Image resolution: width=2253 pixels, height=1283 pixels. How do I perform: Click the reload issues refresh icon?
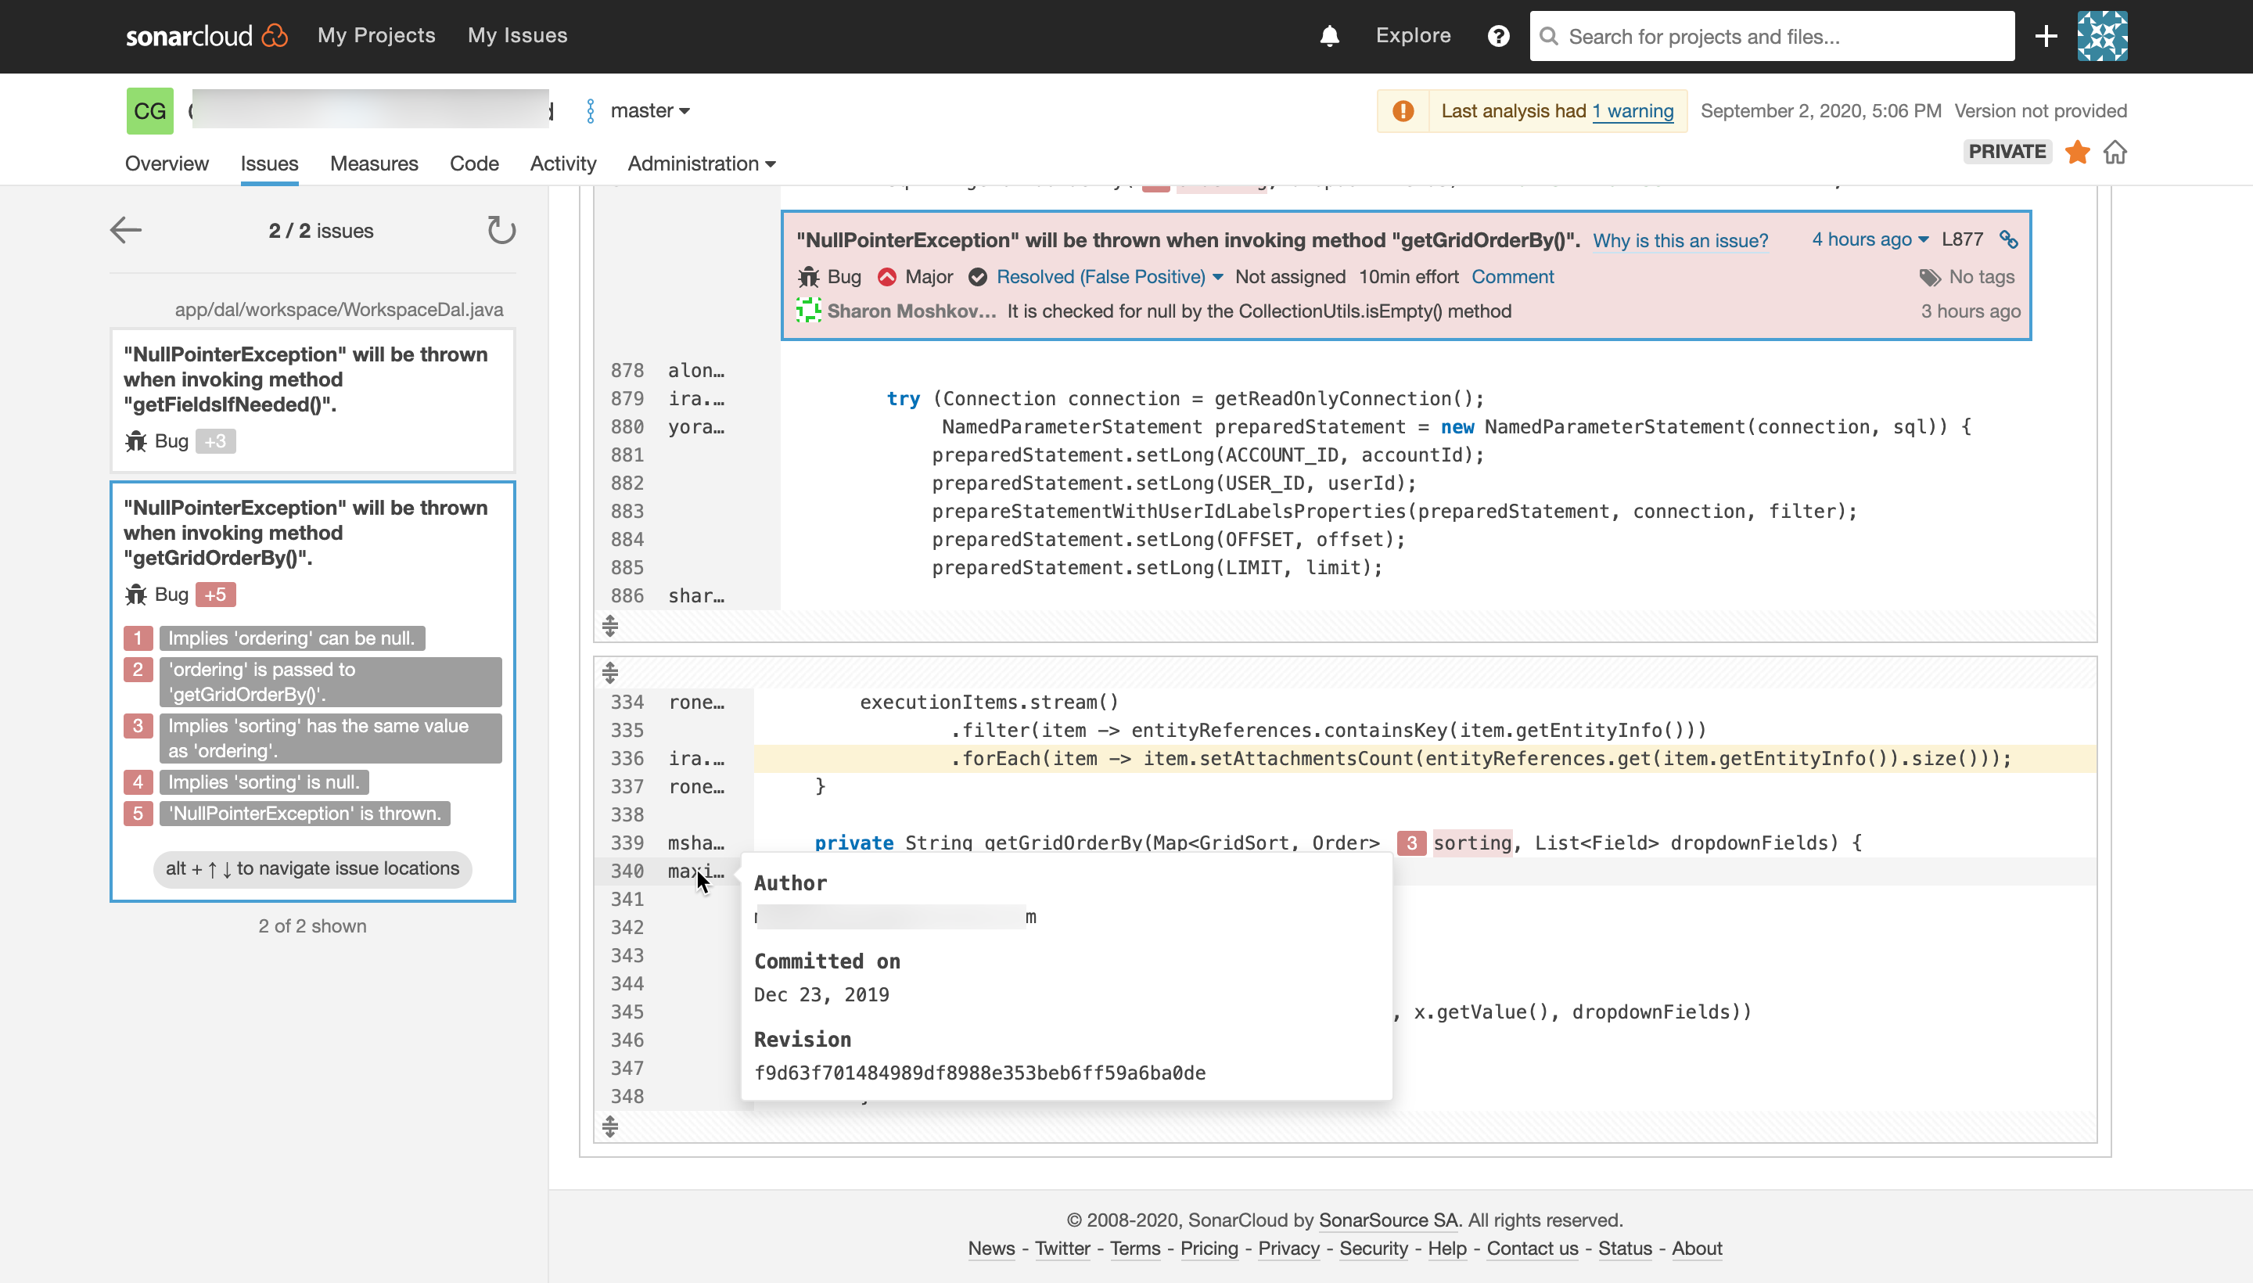[501, 231]
